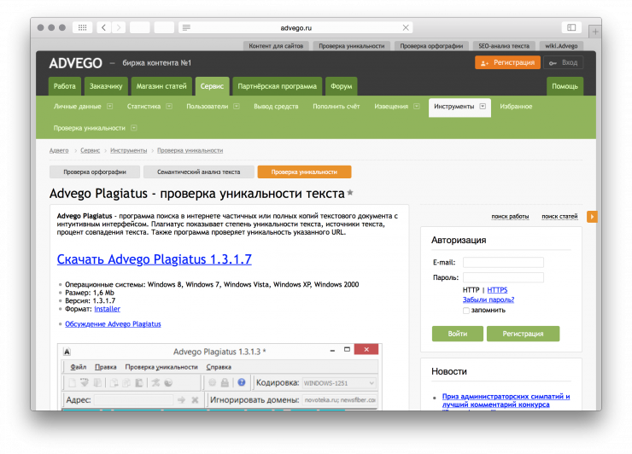The width and height of the screenshot is (632, 454).
Task: Select the Семантический анализ текста tab
Action: tap(198, 172)
